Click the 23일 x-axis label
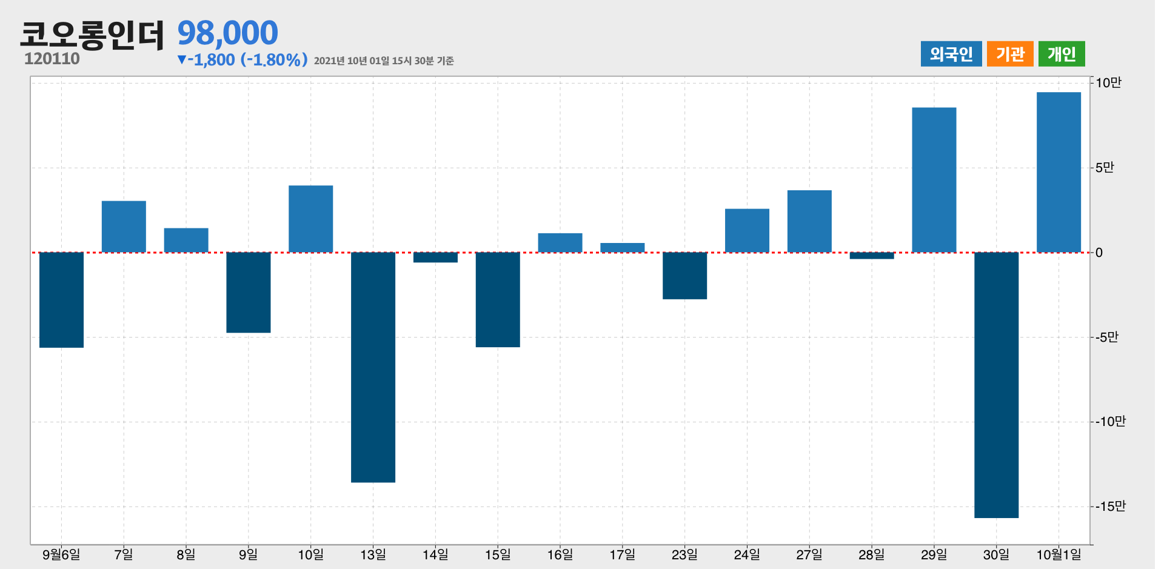The image size is (1164, 569). coord(685,554)
